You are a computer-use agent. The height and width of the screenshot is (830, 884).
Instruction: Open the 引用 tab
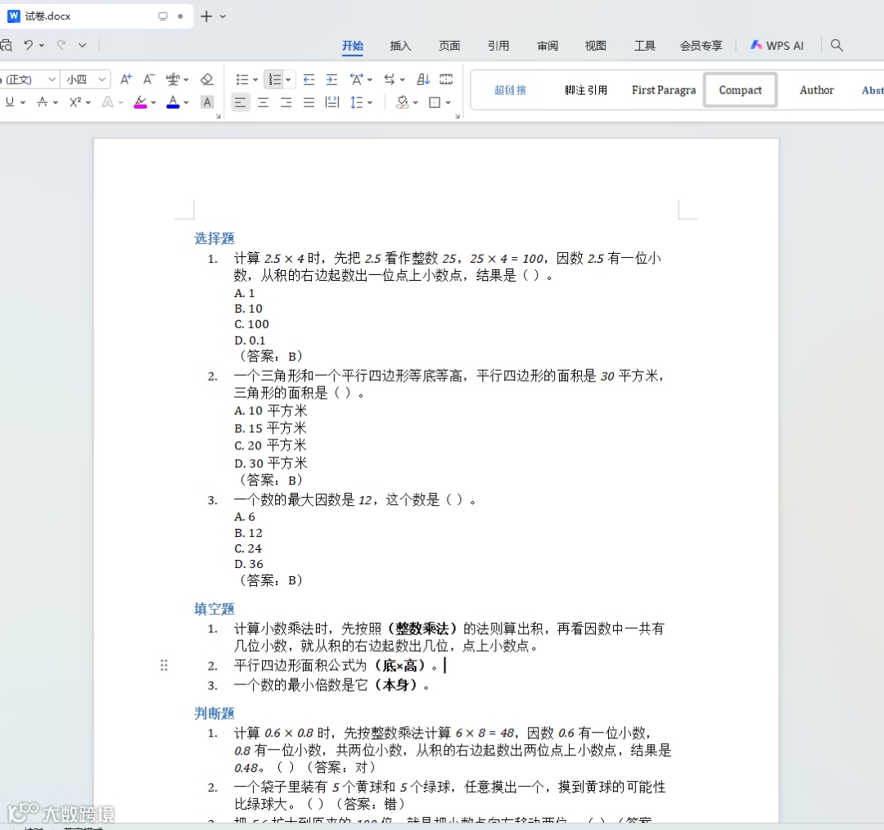[x=498, y=46]
